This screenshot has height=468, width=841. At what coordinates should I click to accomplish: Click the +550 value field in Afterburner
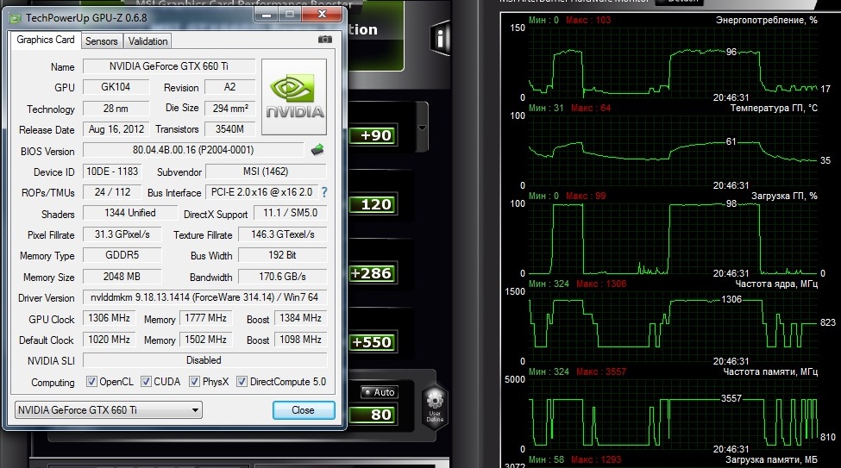373,342
